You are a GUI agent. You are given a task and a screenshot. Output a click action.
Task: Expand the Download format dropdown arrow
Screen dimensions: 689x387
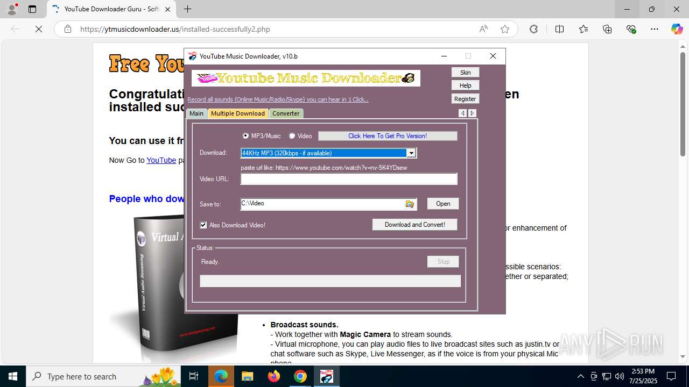(411, 153)
